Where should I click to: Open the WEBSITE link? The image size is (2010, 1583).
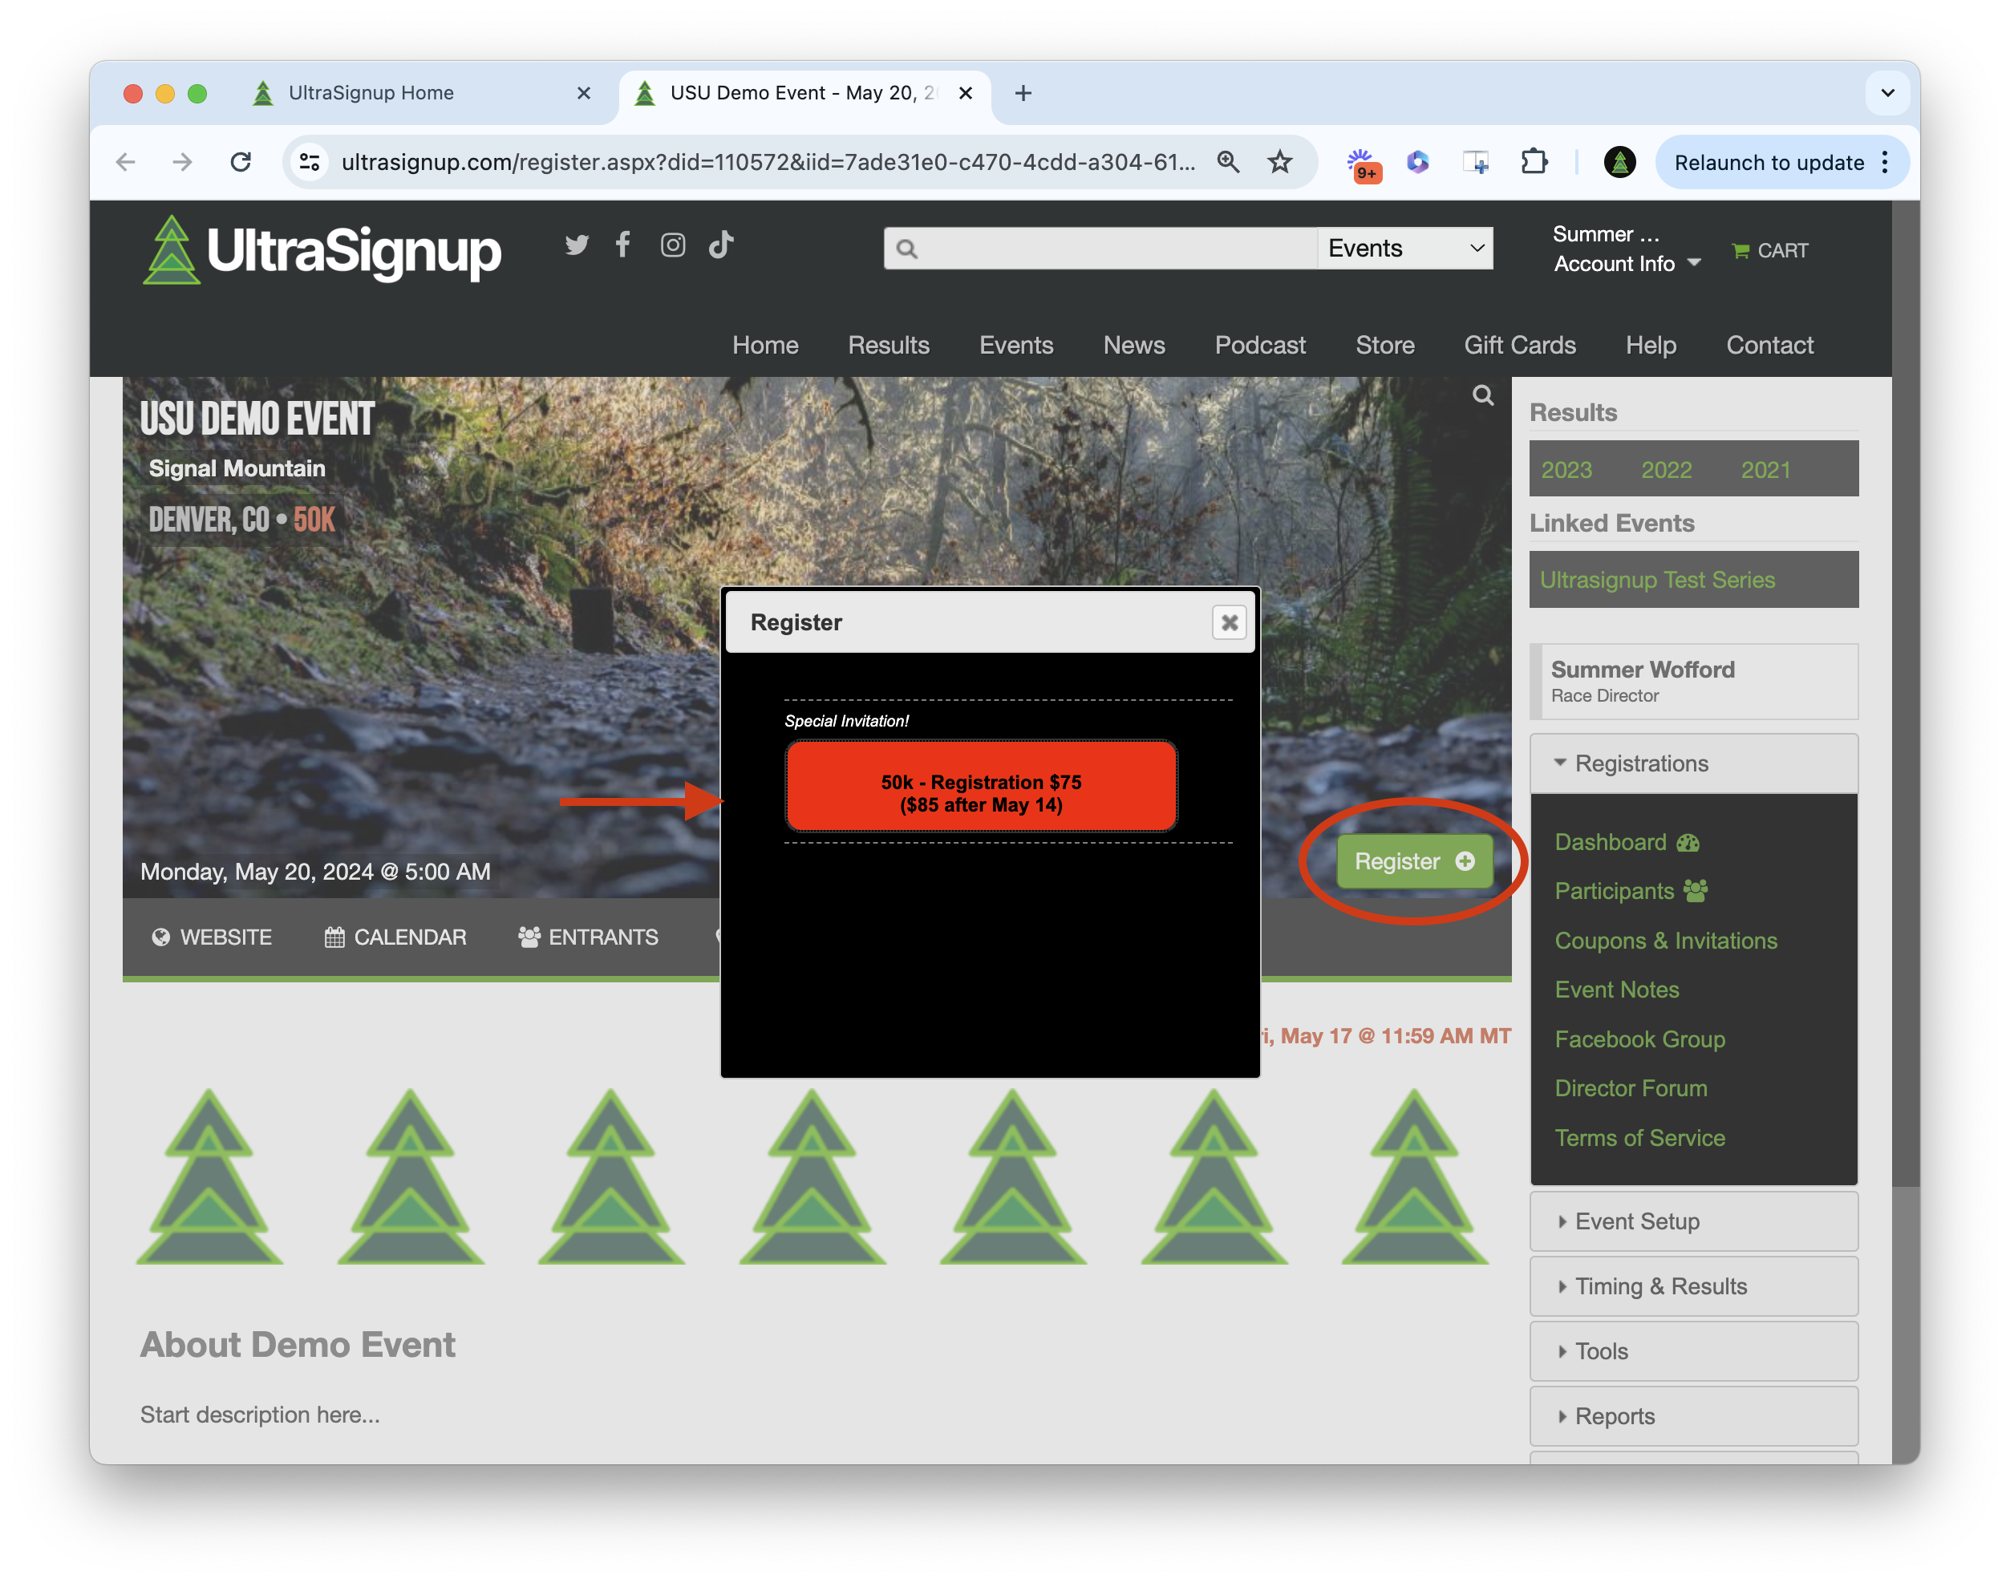coord(212,938)
